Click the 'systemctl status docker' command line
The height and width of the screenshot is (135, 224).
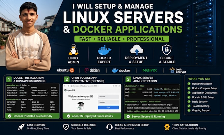click(x=143, y=101)
